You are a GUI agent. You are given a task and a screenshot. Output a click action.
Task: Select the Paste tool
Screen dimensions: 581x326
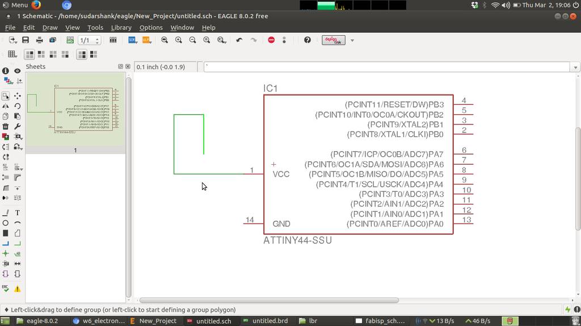[18, 117]
